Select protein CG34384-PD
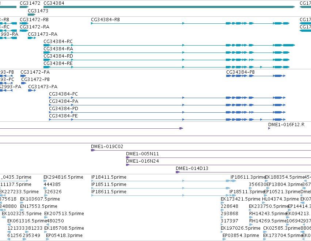This screenshot has height=241, width=311. (167, 112)
